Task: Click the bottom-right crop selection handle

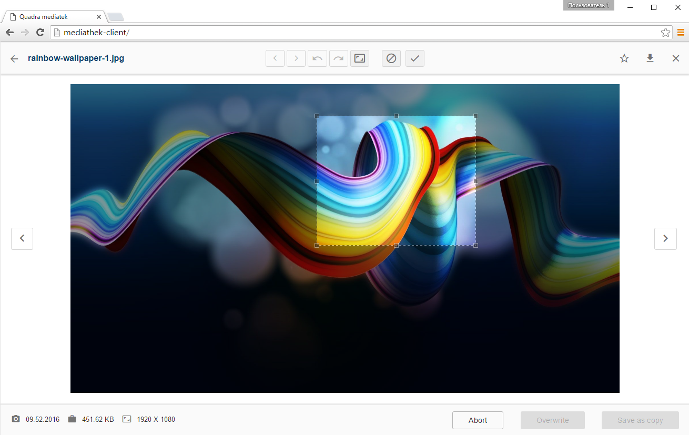Action: coord(476,245)
